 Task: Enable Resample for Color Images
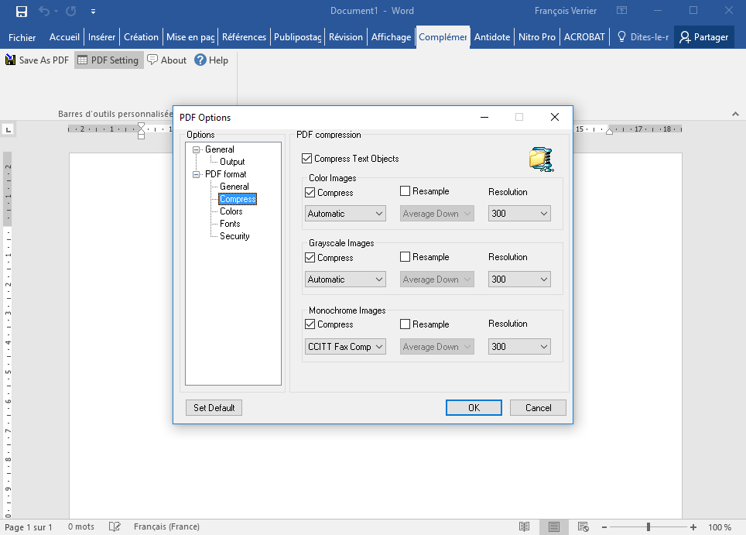[406, 191]
